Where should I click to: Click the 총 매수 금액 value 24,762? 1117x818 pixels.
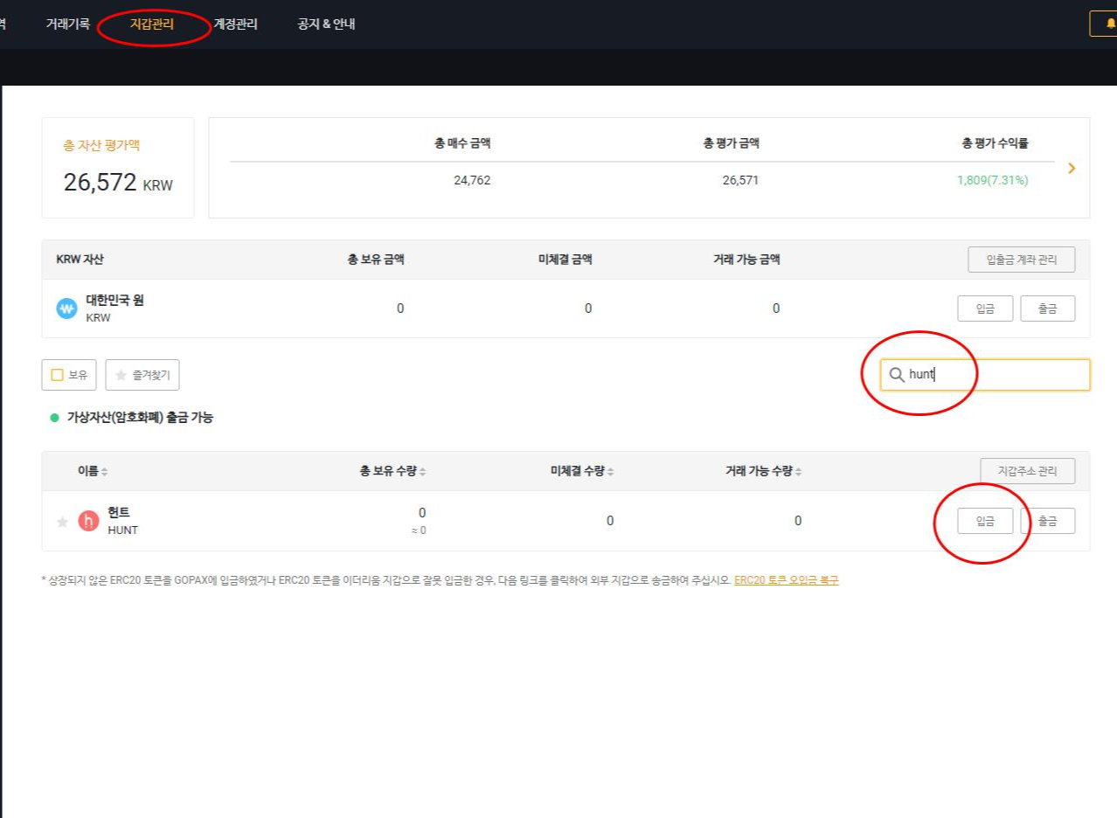point(472,180)
